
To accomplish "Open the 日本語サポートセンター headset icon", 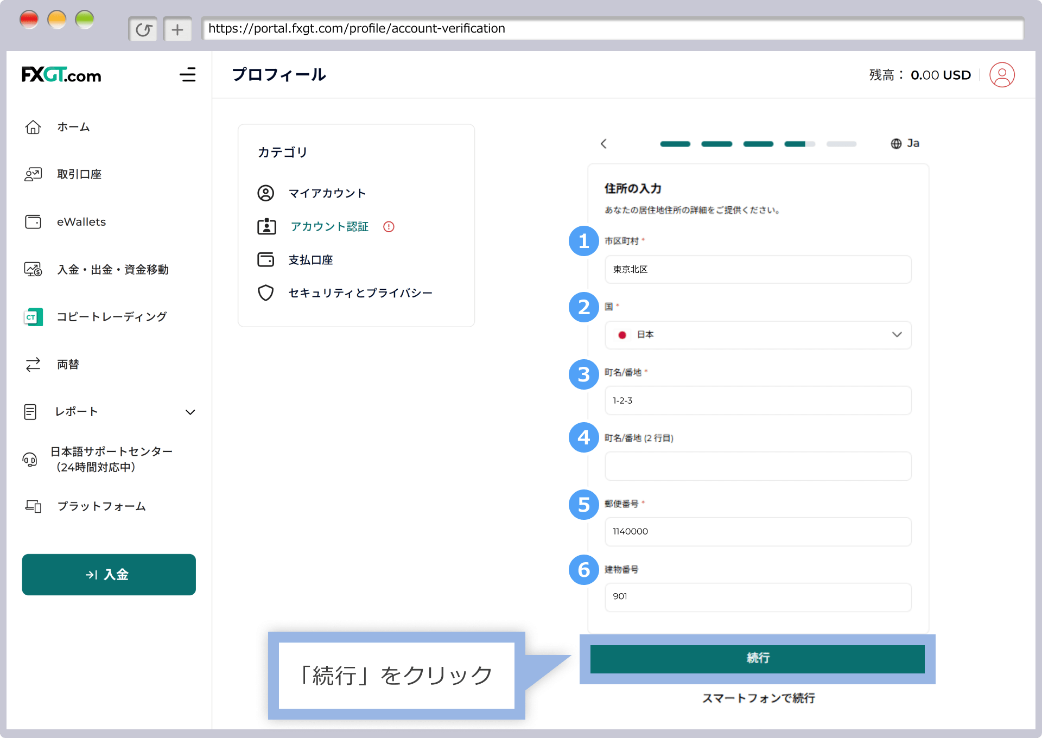I will pyautogui.click(x=30, y=459).
